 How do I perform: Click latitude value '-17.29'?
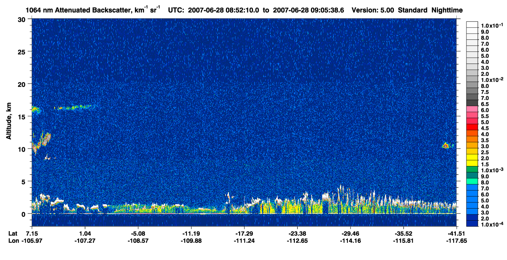(244, 233)
